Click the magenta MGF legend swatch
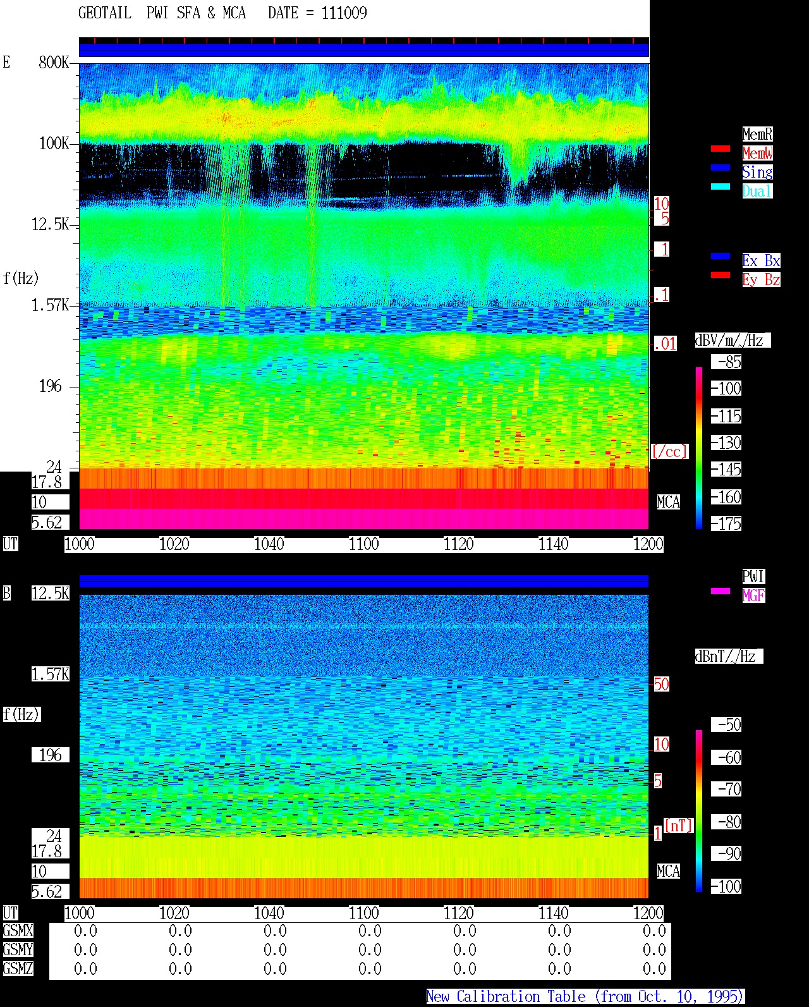Screen dimensions: 809x1007 [x=721, y=591]
